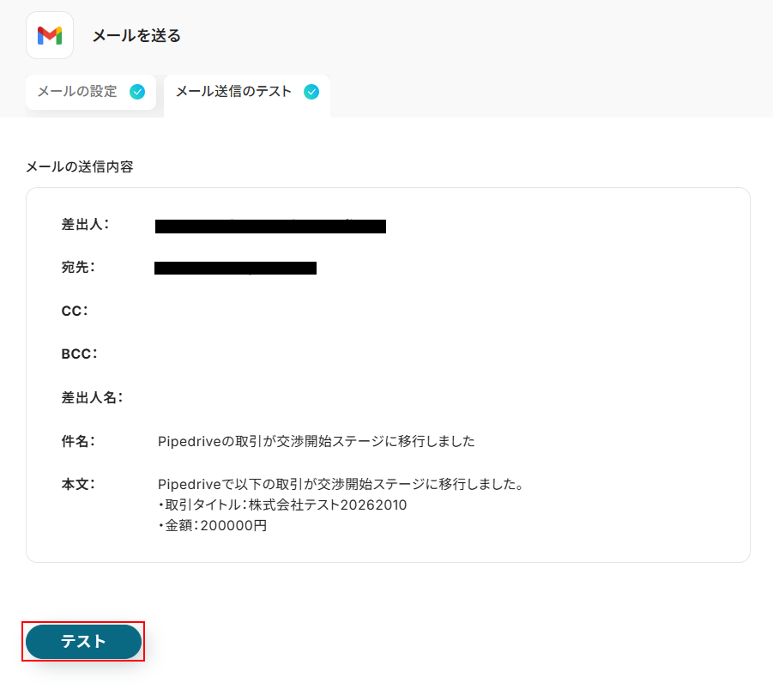Click body line starting Pipedriveで以下の取引が

point(341,484)
